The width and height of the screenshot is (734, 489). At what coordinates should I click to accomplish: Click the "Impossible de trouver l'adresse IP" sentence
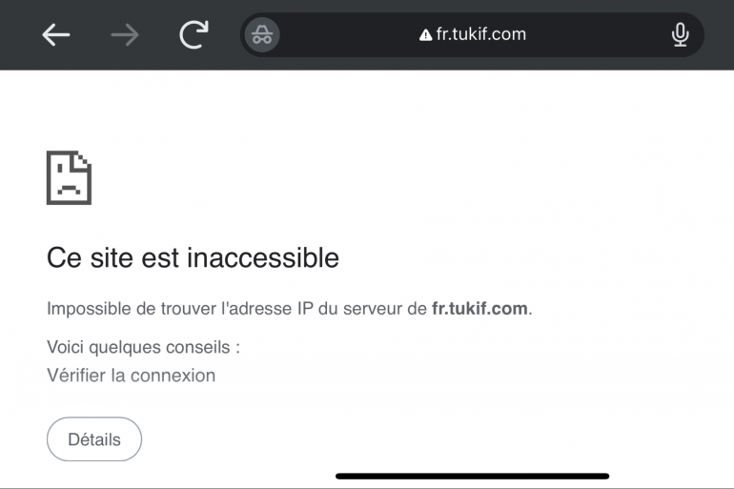[290, 309]
